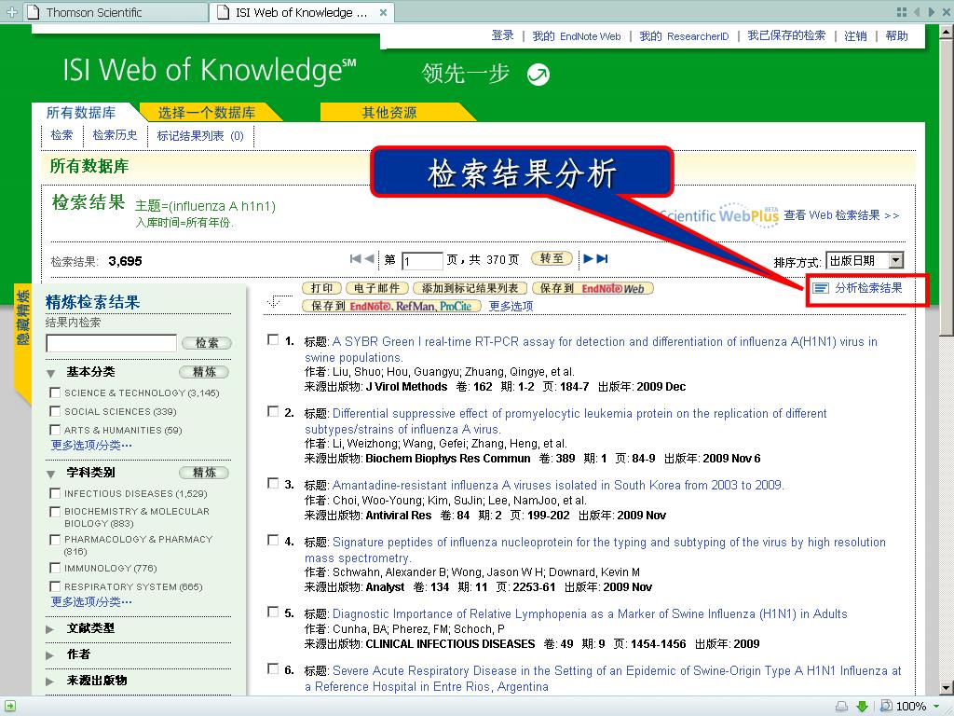Image resolution: width=954 pixels, height=716 pixels.
Task: Jump to last page arrow icon
Action: pos(603,259)
